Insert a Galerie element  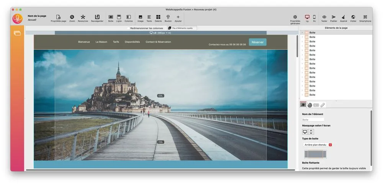[158, 17]
